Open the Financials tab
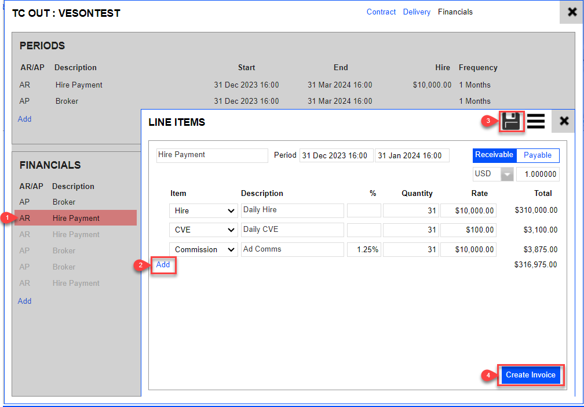The width and height of the screenshot is (584, 407). tap(455, 12)
